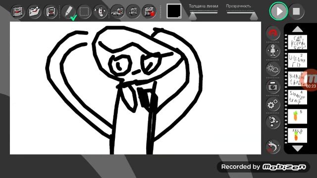The image size is (317, 178).
Task: Stop playback with the square stop button
Action: coord(296,11)
